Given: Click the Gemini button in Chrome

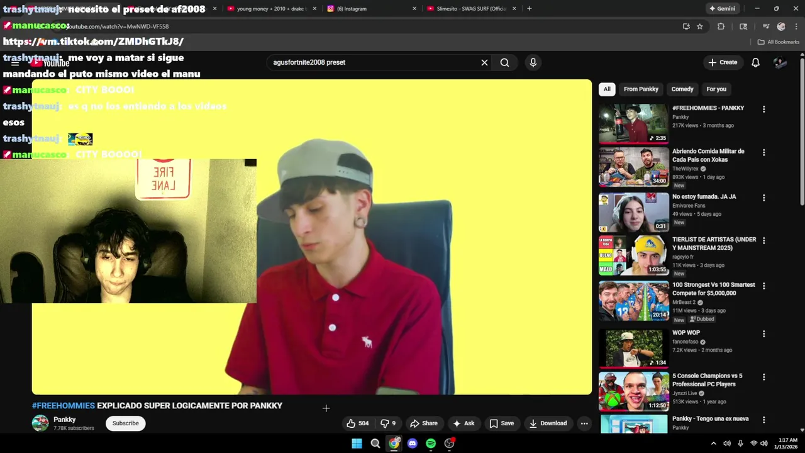Looking at the screenshot, I should tap(722, 9).
